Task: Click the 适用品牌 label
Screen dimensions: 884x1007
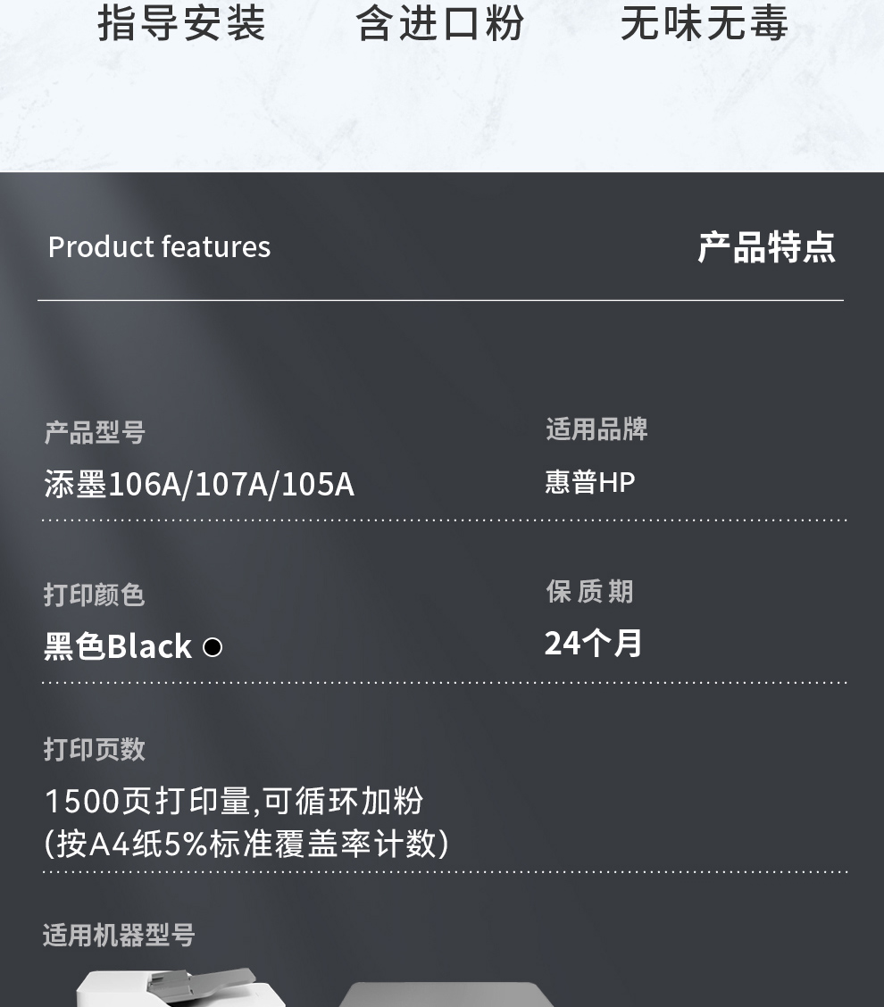Action: (596, 429)
